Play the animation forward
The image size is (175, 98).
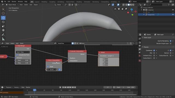[x=70, y=87]
